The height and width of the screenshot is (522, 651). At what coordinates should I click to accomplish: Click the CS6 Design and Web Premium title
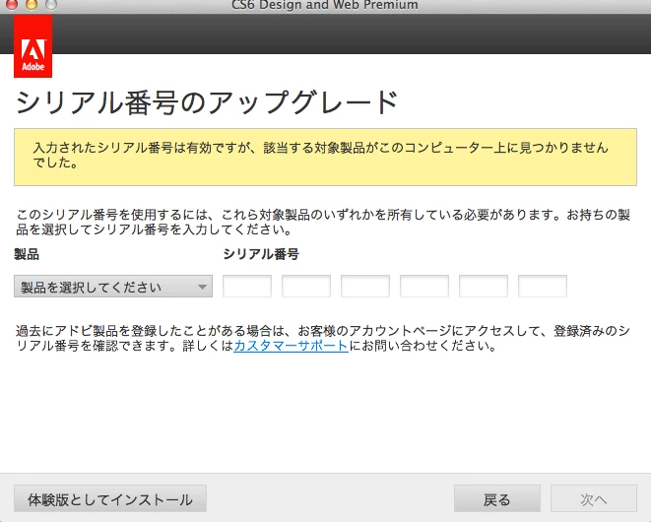325,5
